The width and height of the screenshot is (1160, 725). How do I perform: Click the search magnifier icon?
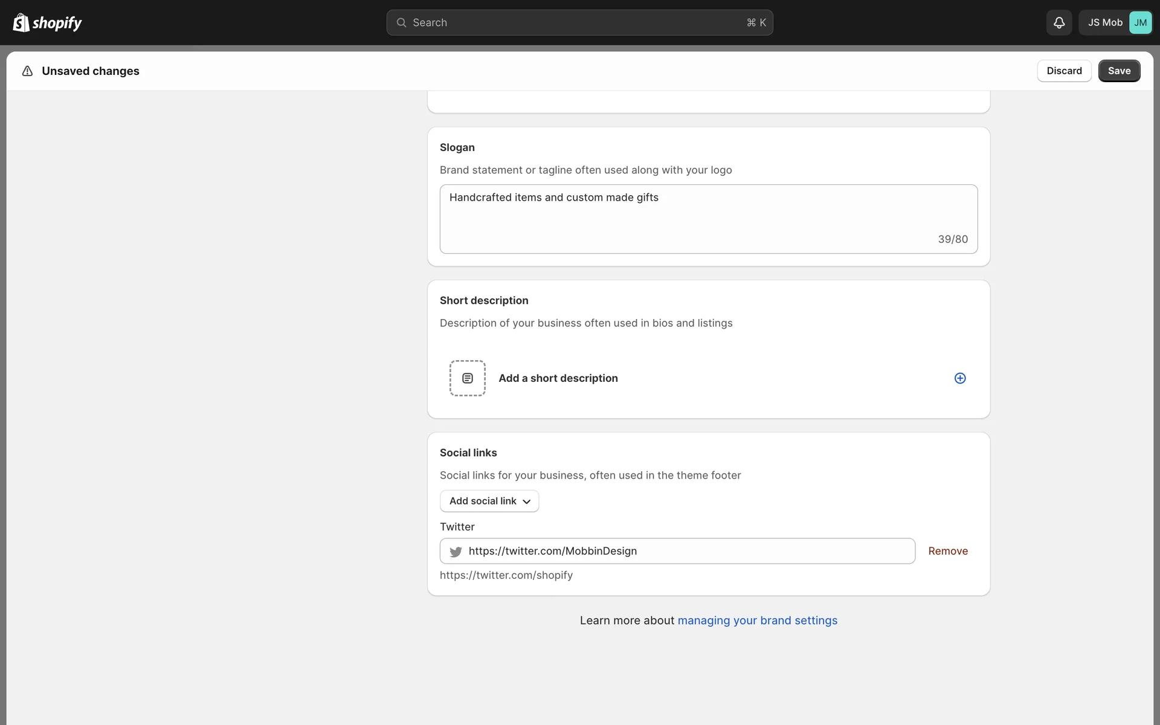401,22
